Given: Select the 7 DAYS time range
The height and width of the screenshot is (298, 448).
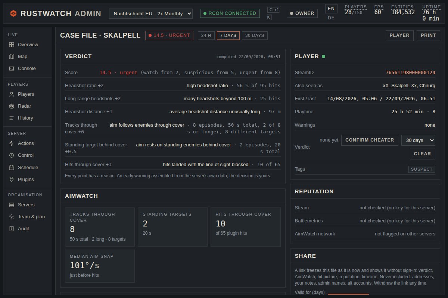Looking at the screenshot, I should [x=228, y=35].
